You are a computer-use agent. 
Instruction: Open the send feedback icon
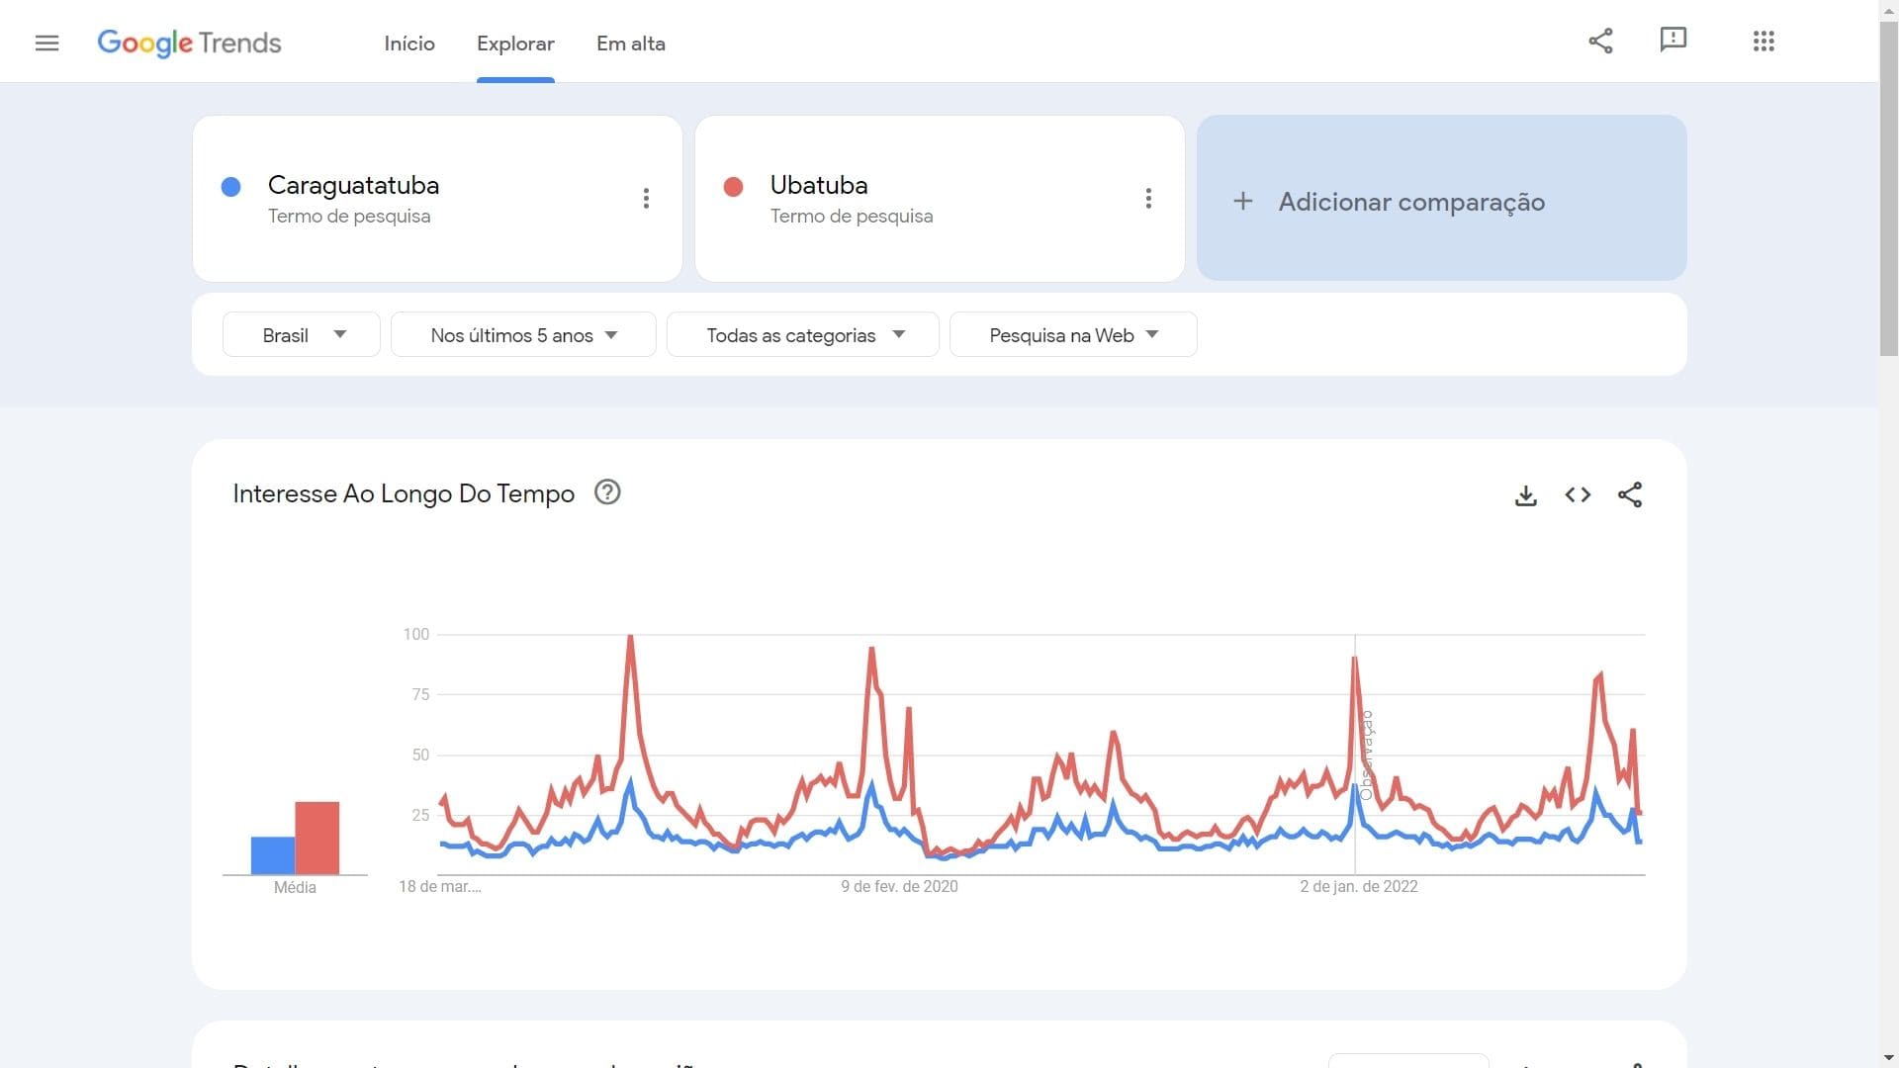[x=1673, y=40]
